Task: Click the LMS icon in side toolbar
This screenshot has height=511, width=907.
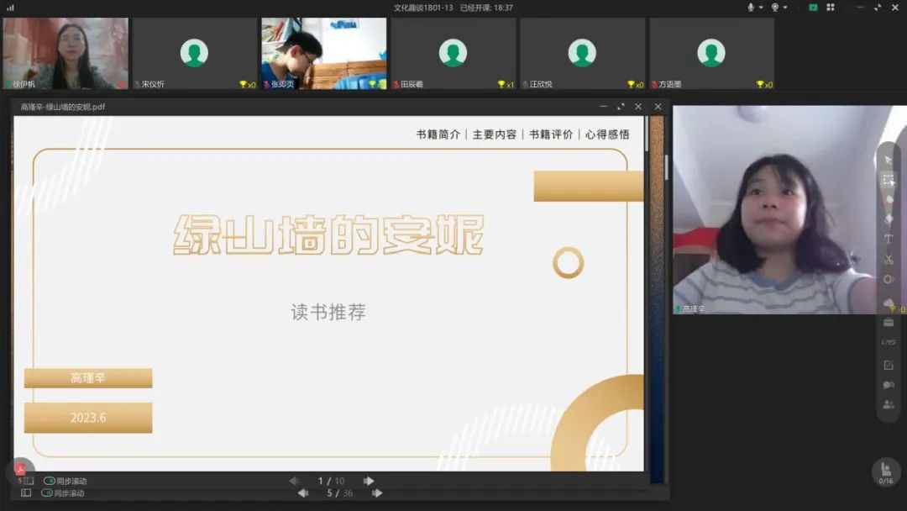Action: [x=889, y=342]
